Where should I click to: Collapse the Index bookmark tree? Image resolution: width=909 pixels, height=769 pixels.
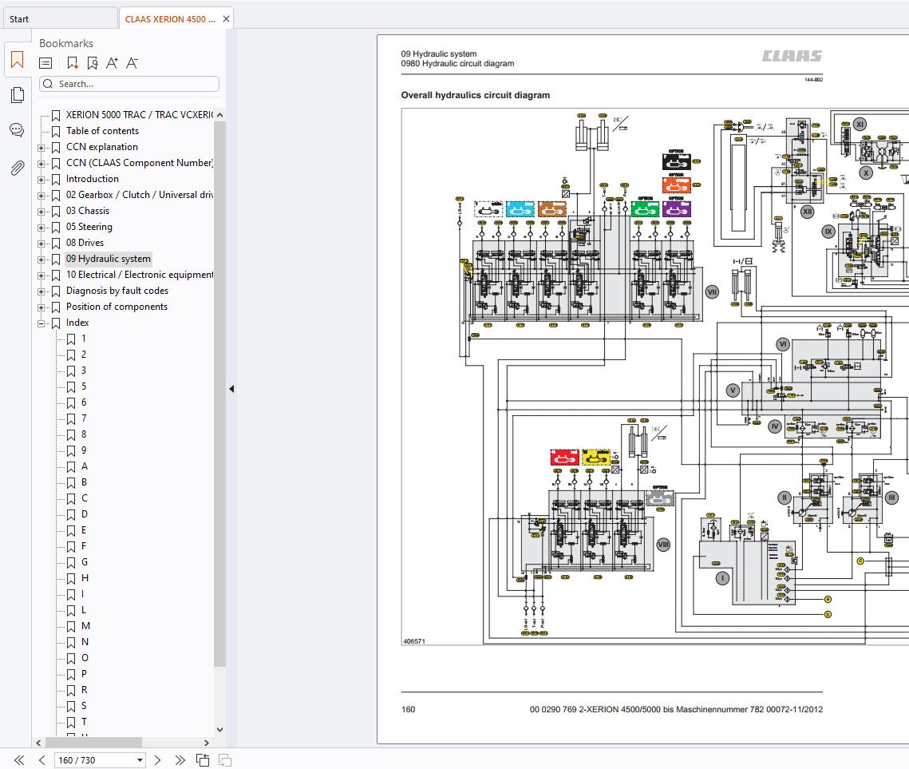[x=41, y=323]
